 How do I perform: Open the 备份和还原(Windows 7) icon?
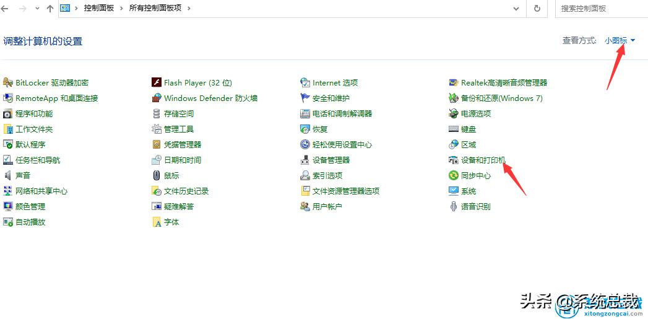click(453, 98)
